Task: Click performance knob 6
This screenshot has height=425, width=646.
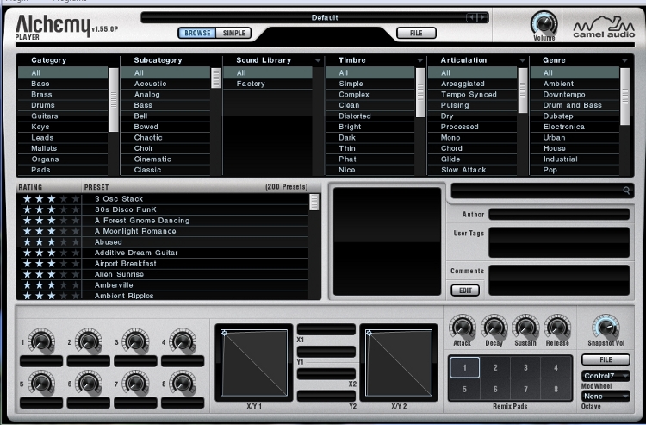Action: 88,383
